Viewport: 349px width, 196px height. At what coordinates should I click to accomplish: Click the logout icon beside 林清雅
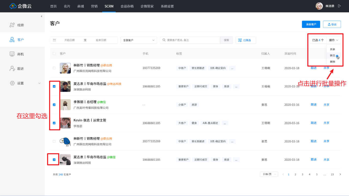coord(339,6)
